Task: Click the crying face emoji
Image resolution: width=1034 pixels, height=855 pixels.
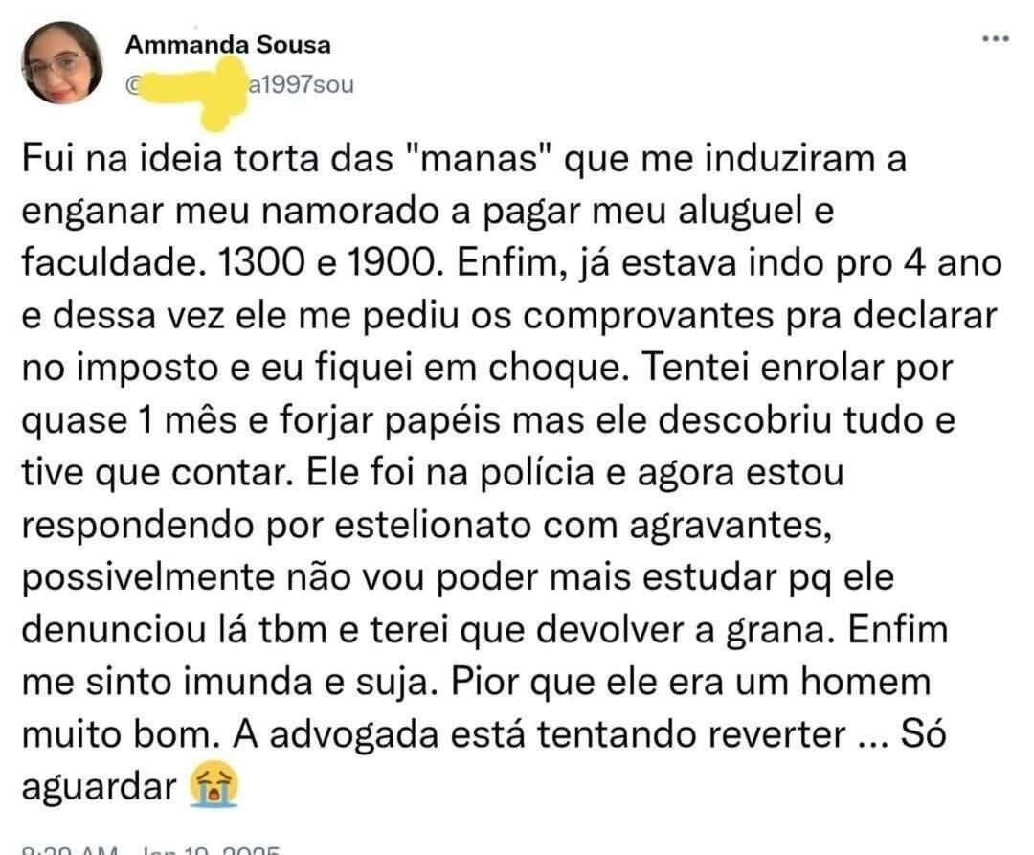Action: pos(213,784)
